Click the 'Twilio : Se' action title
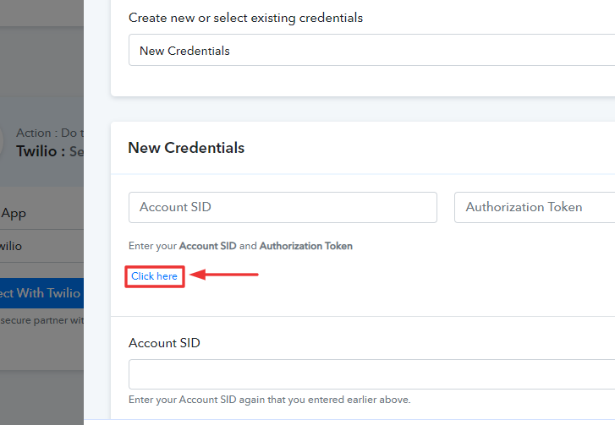Screen dimensions: 615x425 50,151
